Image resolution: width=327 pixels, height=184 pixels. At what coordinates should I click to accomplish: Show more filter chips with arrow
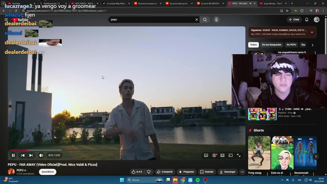pyautogui.click(x=312, y=45)
